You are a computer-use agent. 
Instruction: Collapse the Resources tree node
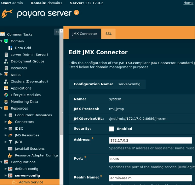(x=1, y=108)
